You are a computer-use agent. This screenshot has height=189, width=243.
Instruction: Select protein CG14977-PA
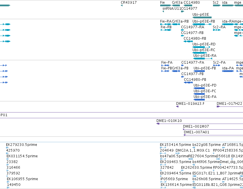click(x=193, y=63)
